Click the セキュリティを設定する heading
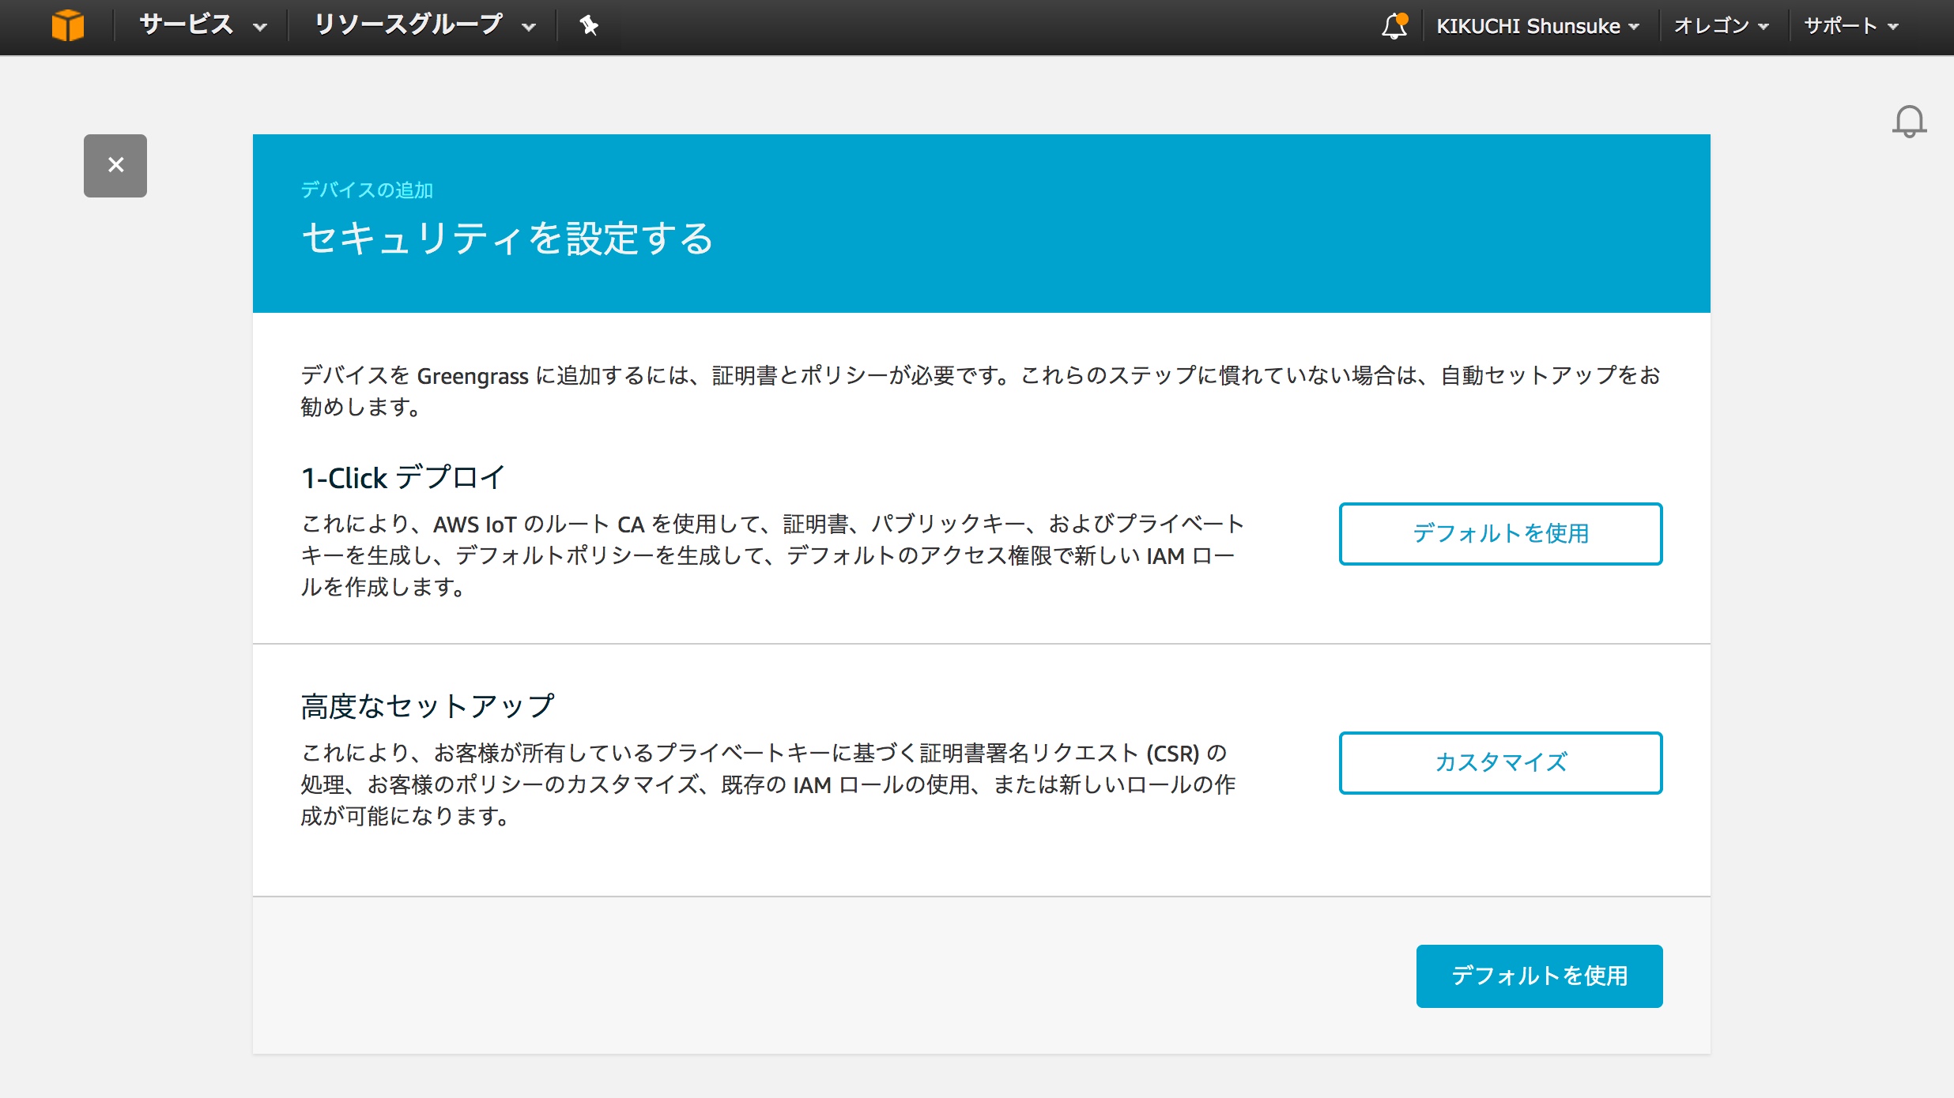This screenshot has width=1954, height=1098. (x=507, y=239)
